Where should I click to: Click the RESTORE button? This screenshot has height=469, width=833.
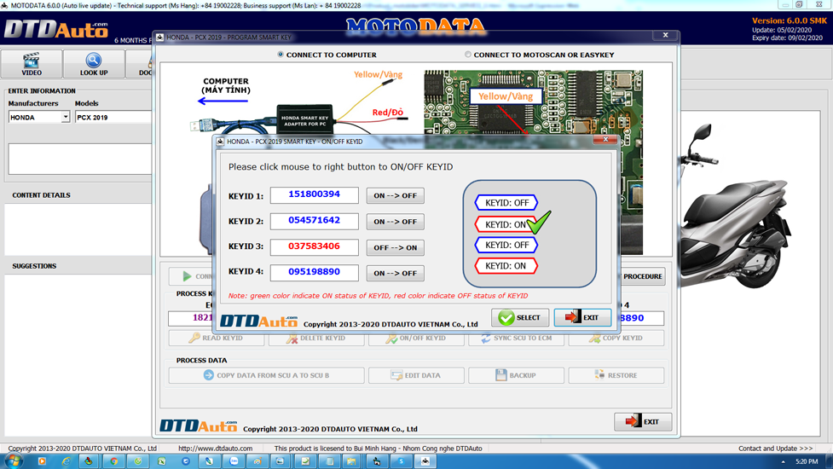pos(616,375)
